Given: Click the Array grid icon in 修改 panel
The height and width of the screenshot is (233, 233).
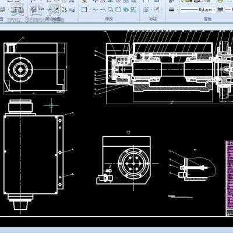Looking at the screenshot, I should click(133, 9).
